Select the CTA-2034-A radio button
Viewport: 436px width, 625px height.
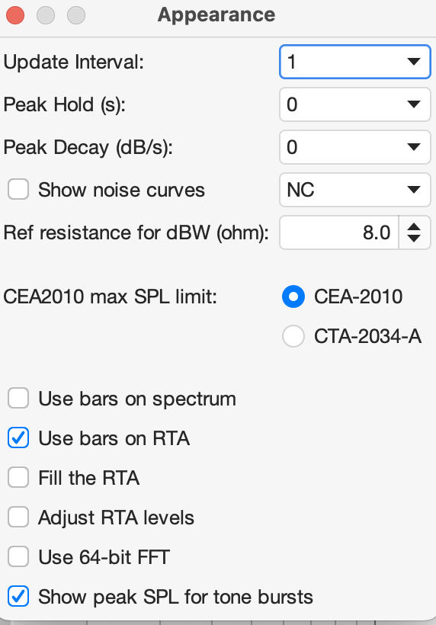pos(293,336)
